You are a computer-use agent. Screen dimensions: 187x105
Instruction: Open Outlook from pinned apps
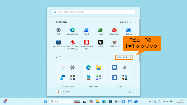click(128, 31)
